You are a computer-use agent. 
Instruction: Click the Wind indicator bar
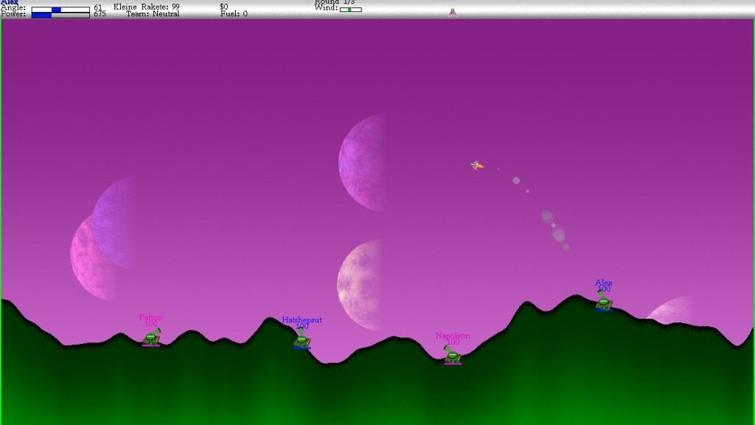click(351, 10)
